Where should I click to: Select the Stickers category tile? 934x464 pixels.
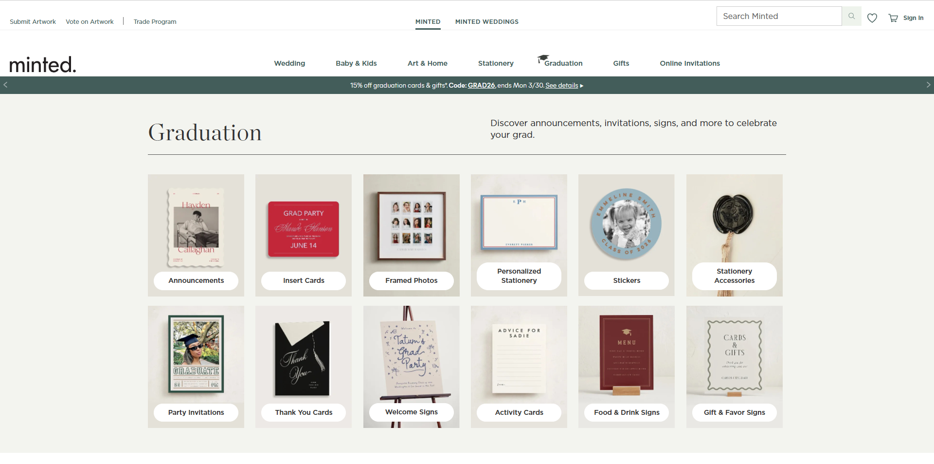click(x=627, y=235)
